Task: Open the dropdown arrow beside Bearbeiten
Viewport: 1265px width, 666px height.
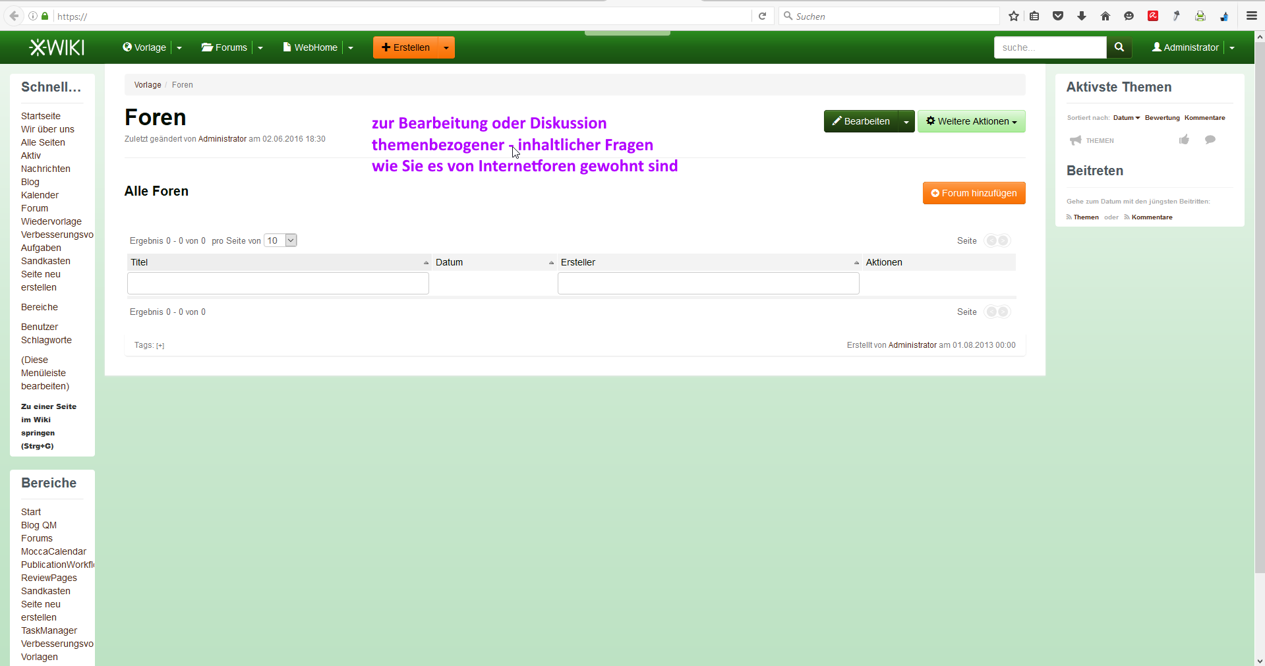Action: [906, 122]
